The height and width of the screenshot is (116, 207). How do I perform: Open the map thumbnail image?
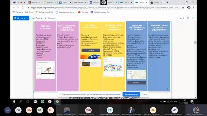tap(136, 74)
